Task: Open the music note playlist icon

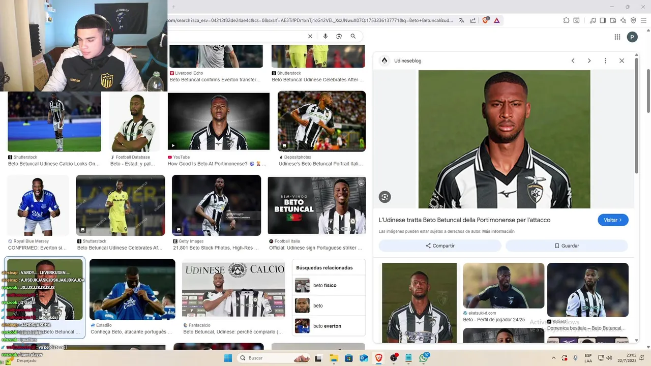Action: coord(593,20)
